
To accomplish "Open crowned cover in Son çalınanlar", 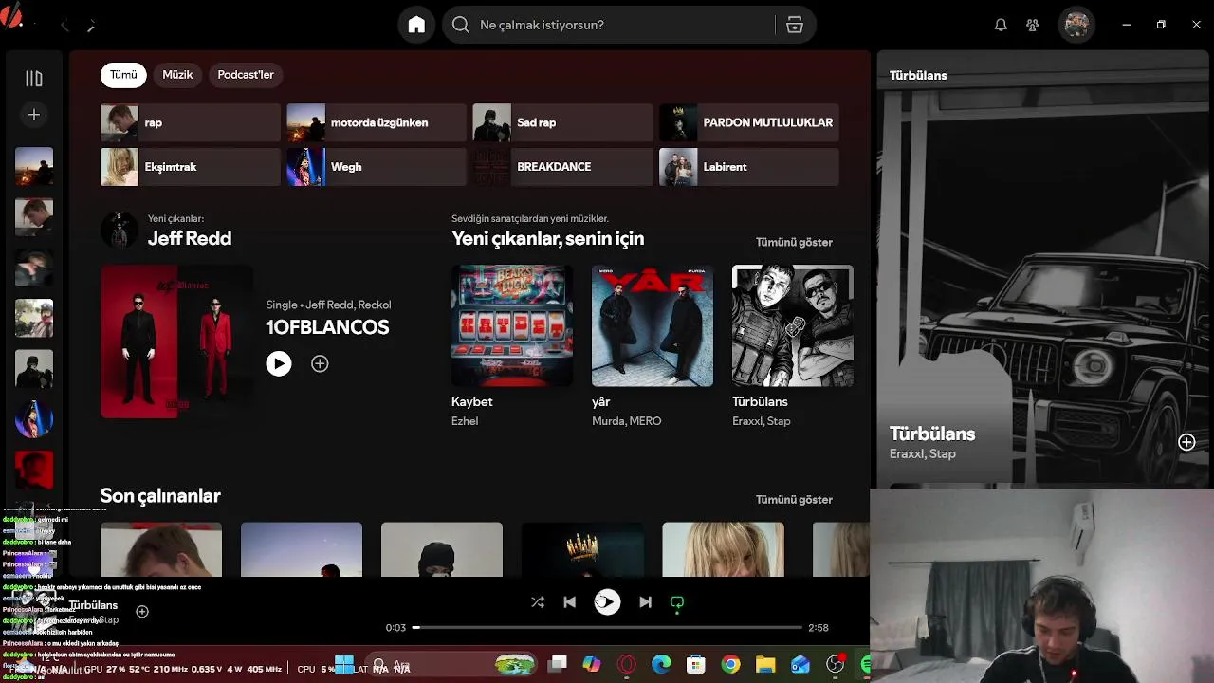I will pyautogui.click(x=582, y=549).
